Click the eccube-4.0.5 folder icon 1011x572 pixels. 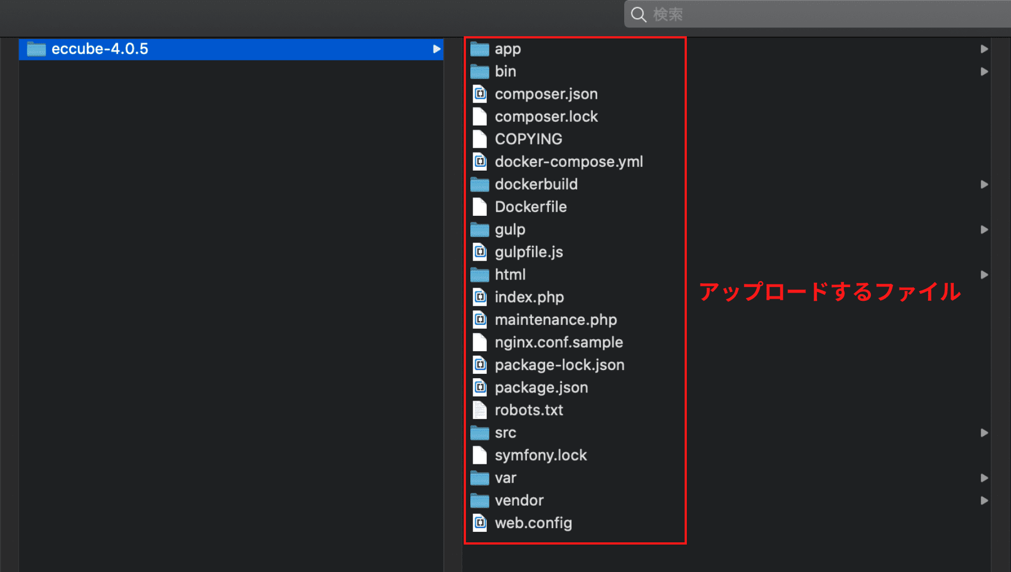[x=36, y=49]
